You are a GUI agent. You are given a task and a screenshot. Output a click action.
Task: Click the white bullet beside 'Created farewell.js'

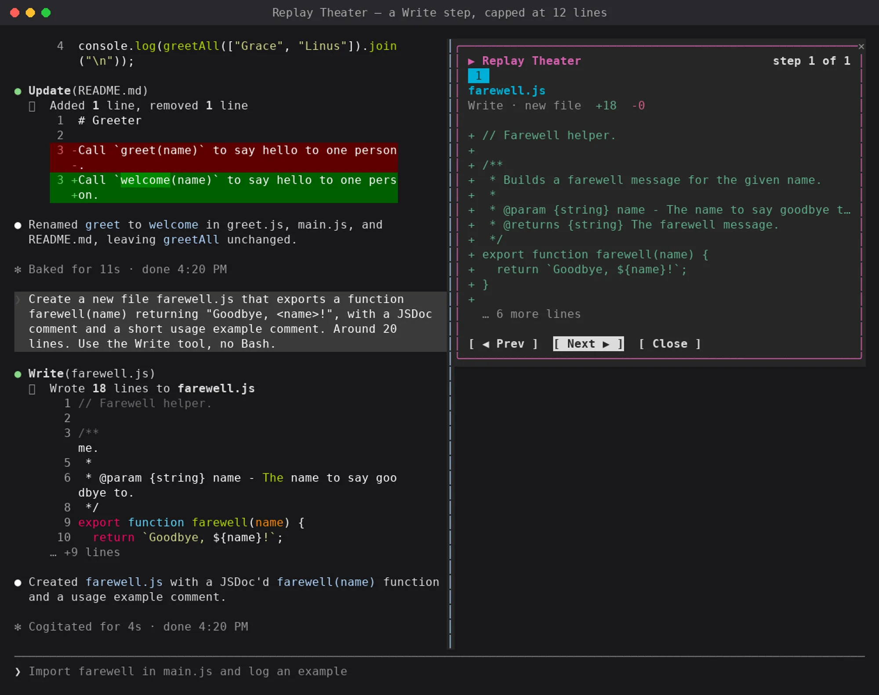18,583
